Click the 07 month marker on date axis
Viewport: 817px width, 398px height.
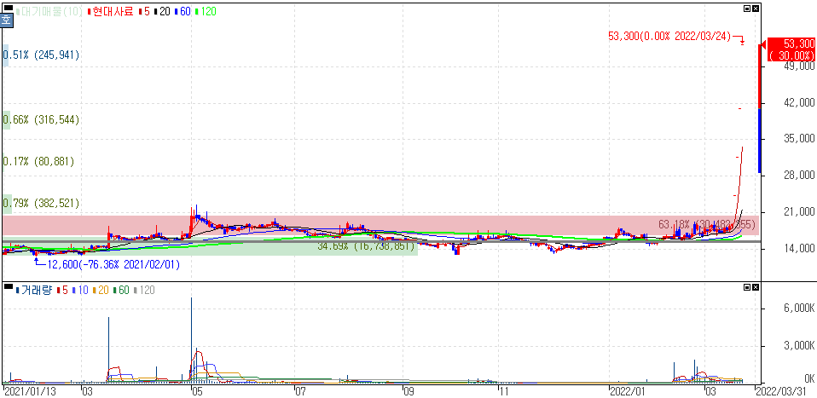click(x=301, y=390)
